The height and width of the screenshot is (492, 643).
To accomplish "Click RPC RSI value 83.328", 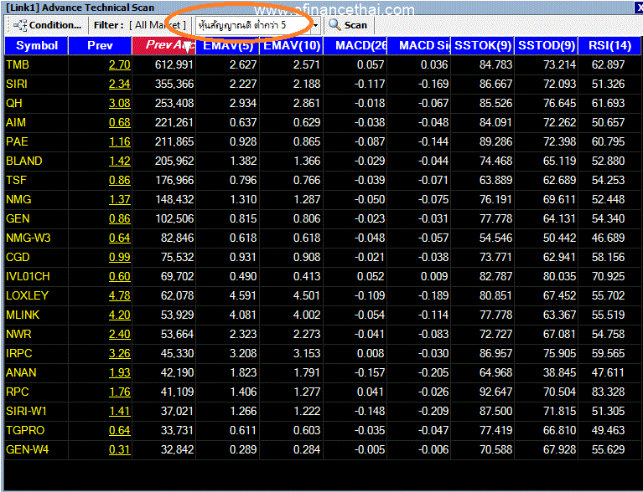I will (x=608, y=392).
